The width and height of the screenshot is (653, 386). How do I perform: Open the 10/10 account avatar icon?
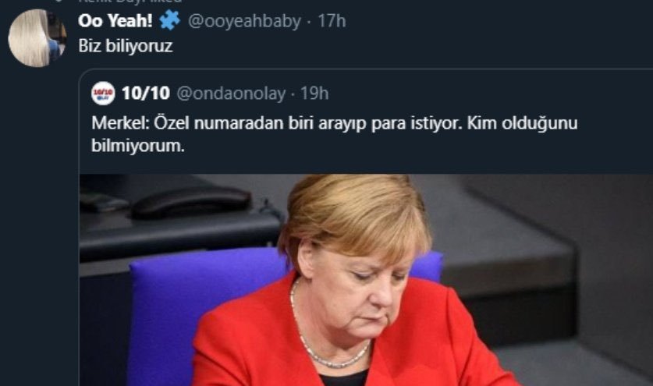coord(103,94)
